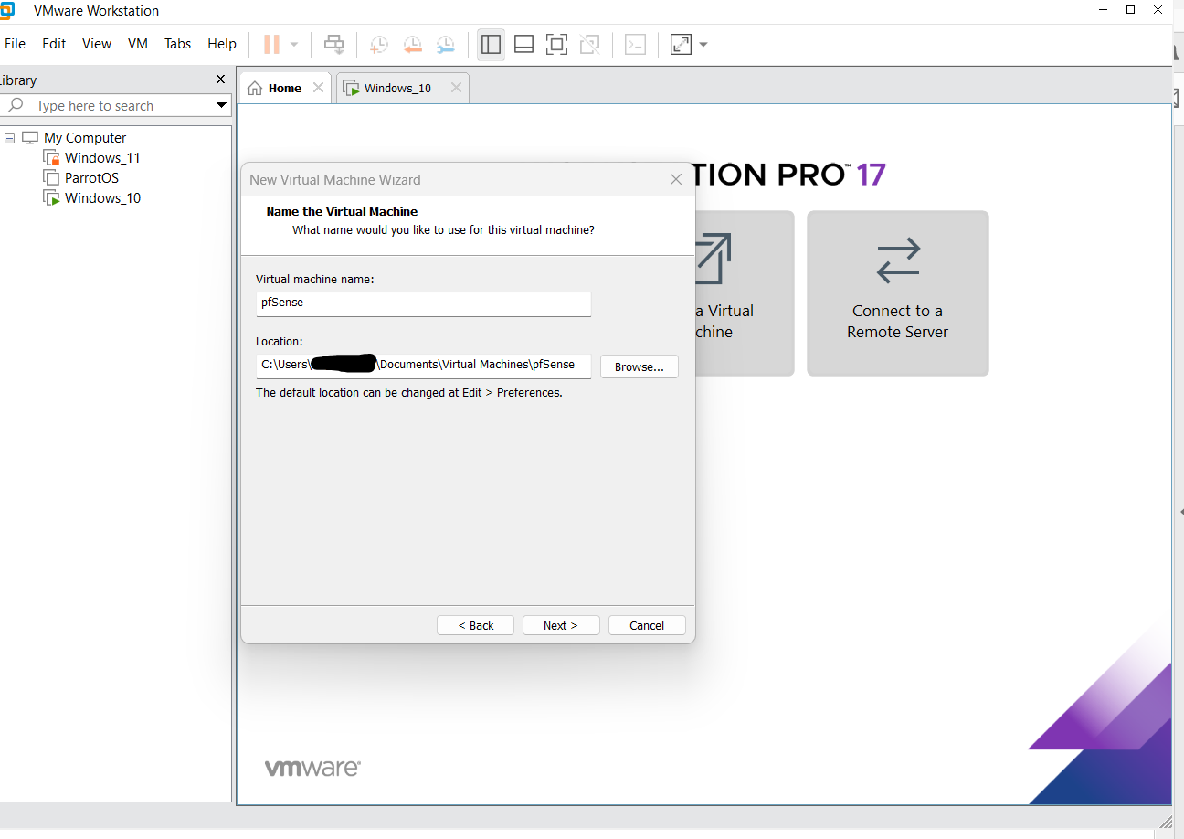Open the Tabs menu
The width and height of the screenshot is (1184, 839).
pyautogui.click(x=178, y=44)
